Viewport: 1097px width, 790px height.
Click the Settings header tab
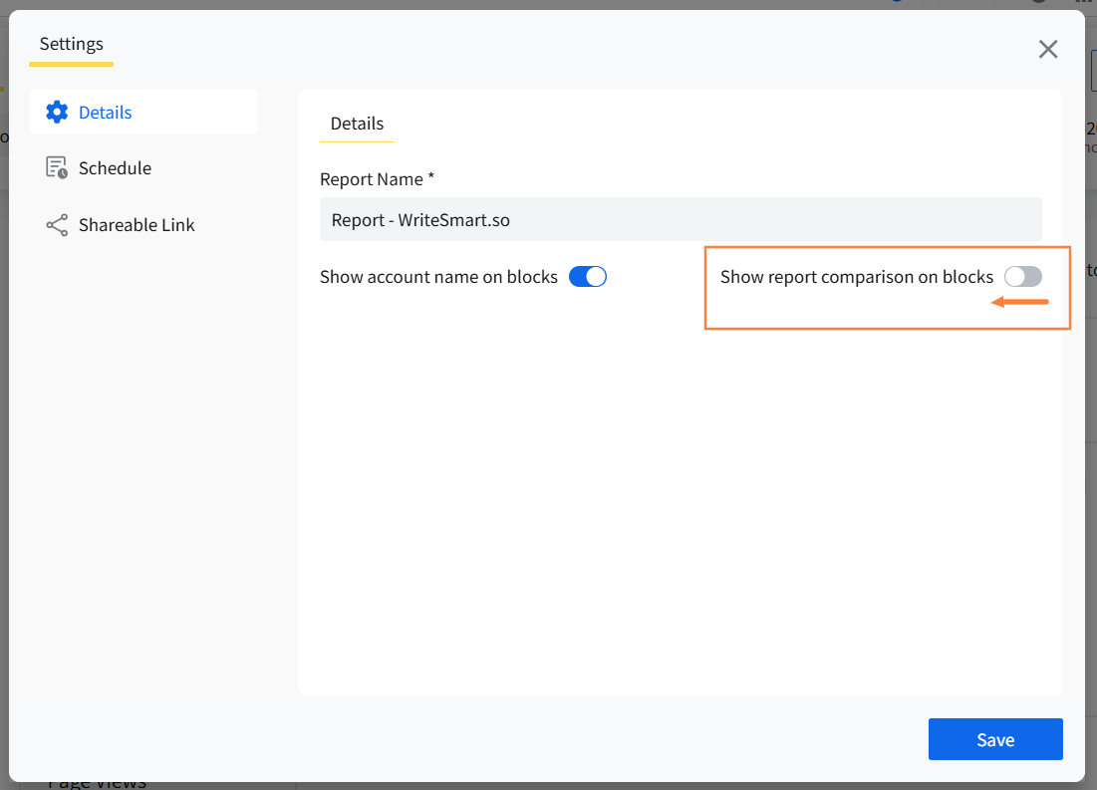[72, 44]
